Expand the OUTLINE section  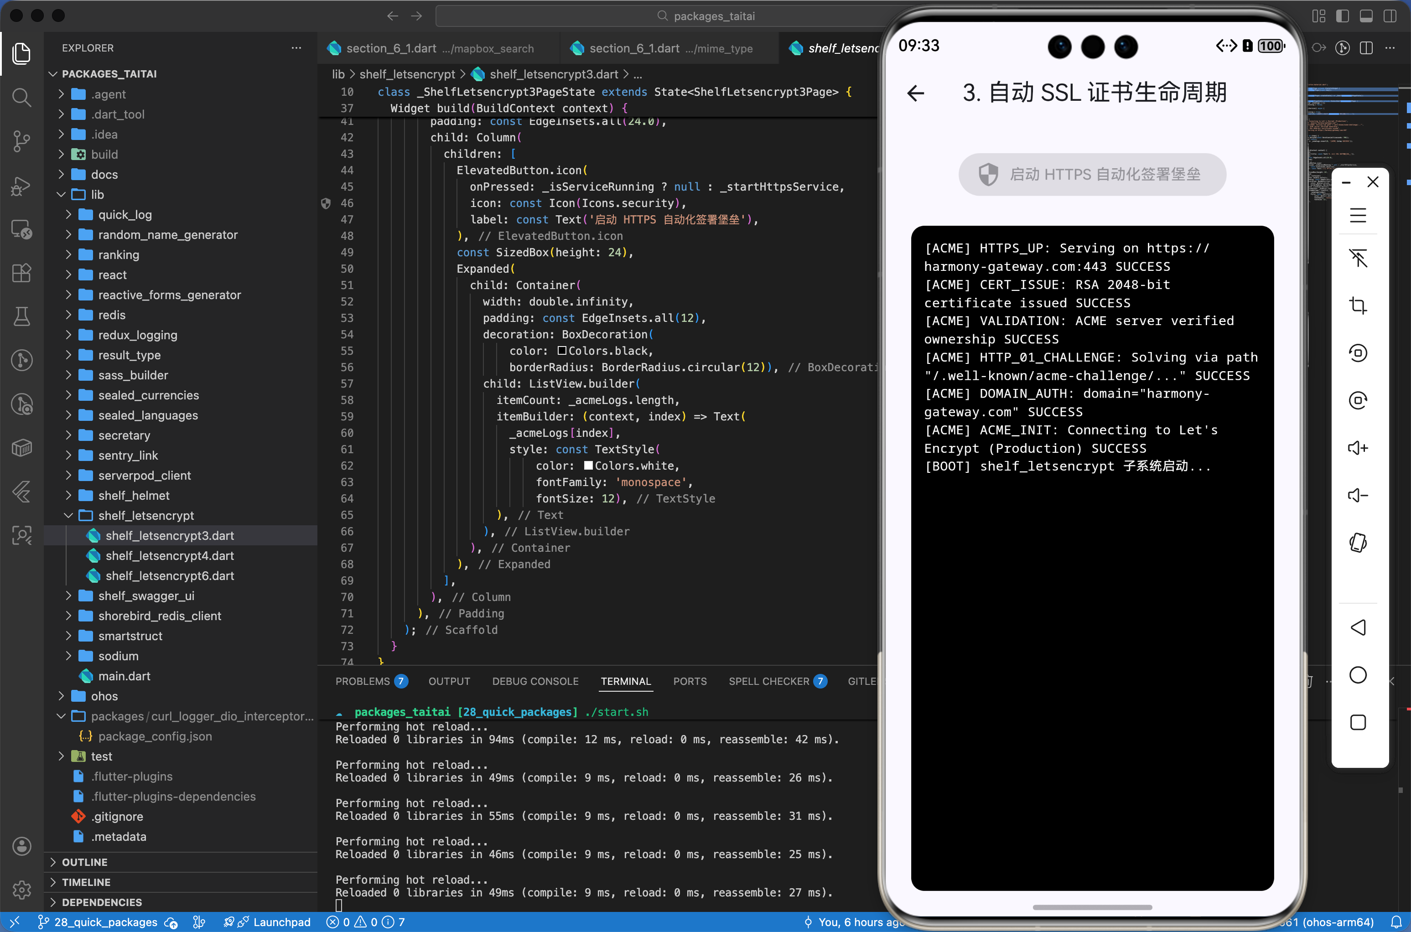coord(84,862)
